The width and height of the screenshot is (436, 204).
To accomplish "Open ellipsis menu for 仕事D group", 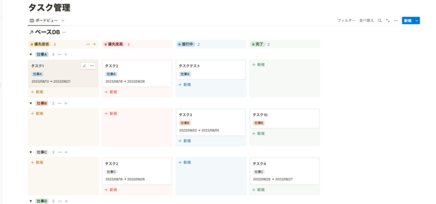I will [59, 201].
